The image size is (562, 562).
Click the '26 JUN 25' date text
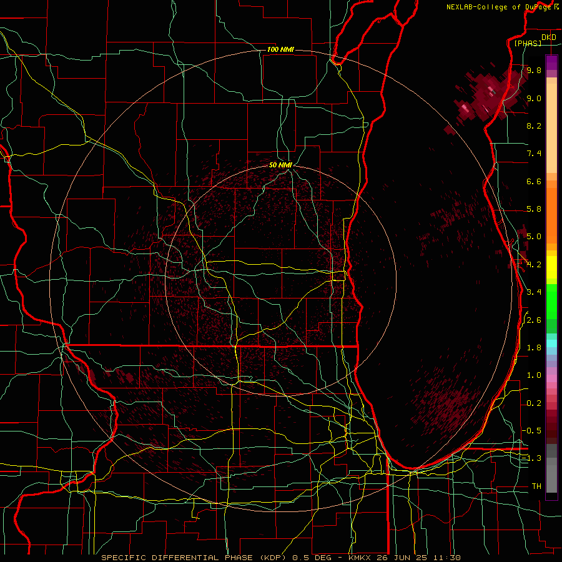[400, 558]
